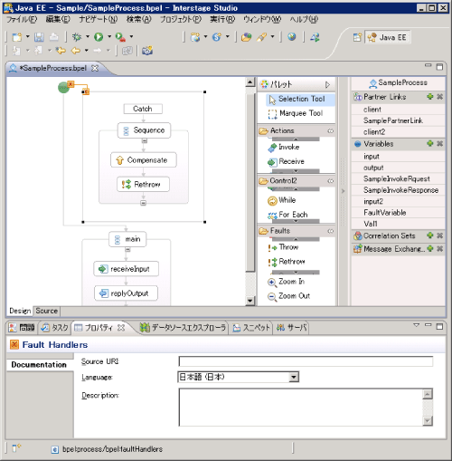Click the globe web browser icon
Screen dimensions: 452x461
point(291,37)
